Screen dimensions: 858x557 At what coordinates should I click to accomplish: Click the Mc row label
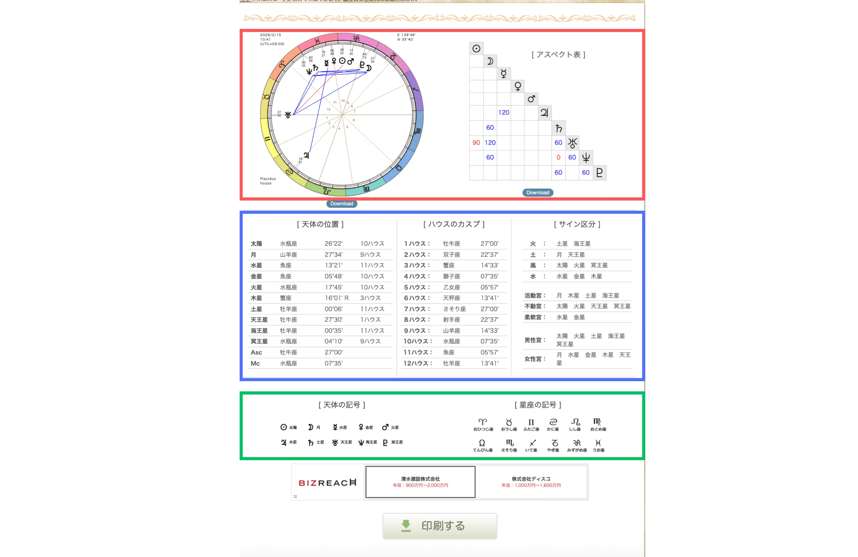(255, 364)
